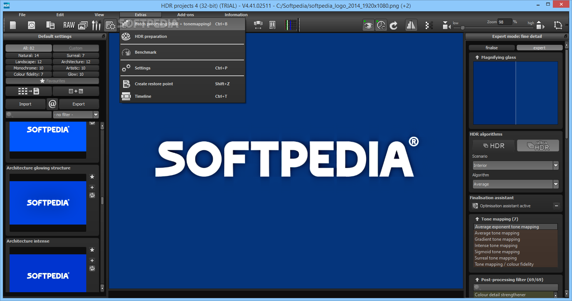Filter presets by Monochrome: 10
Viewport: 572px width, 301px height.
tap(29, 68)
